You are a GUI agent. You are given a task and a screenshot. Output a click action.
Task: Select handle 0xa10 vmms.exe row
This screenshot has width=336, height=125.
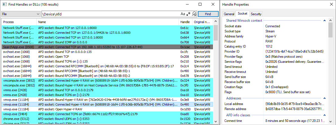[107, 95]
